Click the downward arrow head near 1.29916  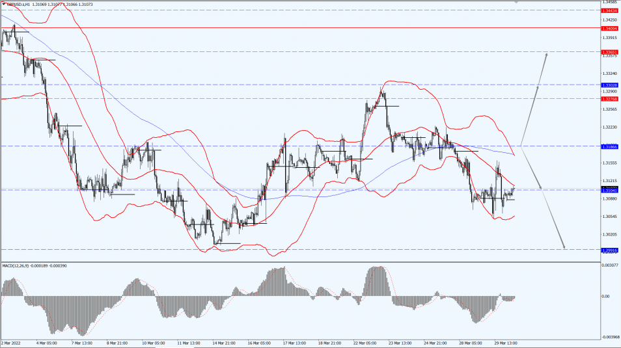[563, 247]
